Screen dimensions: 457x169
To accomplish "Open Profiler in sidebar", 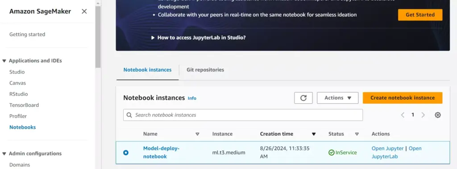I will [x=18, y=116].
